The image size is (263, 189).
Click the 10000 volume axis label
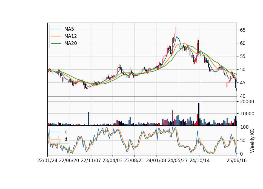click(x=247, y=114)
